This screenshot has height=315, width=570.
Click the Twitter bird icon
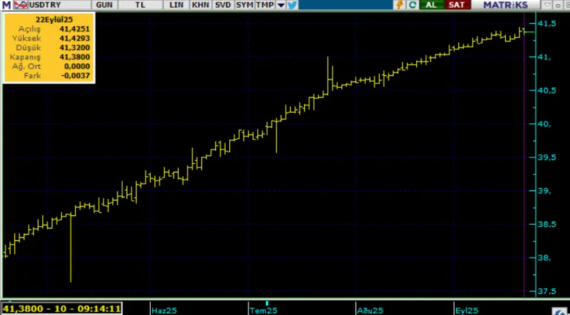(292, 5)
